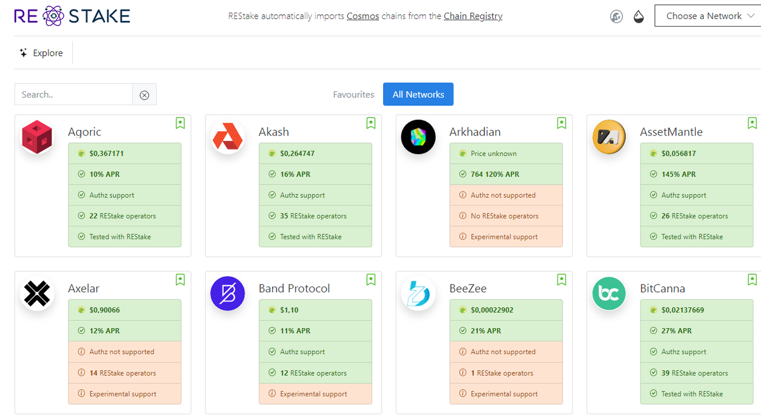The image size is (761, 420).
Task: Click AssetMantle 145% APR row
Action: click(697, 174)
